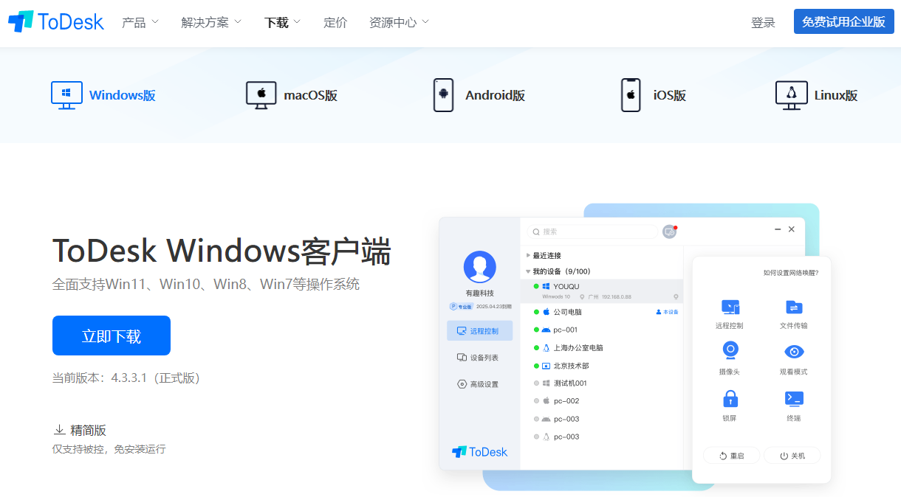This screenshot has height=497, width=901.
Task: Click the location pin at right of YOUQU row
Action: 676,296
